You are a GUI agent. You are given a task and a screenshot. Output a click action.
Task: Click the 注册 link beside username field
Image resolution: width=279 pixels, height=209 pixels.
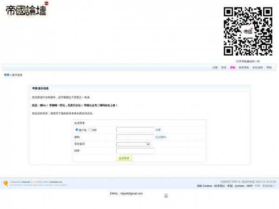(x=158, y=130)
